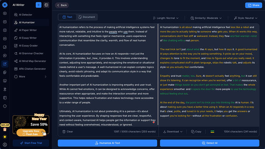
Task: Open AI Mind Map Generator
Action: [x=31, y=61]
